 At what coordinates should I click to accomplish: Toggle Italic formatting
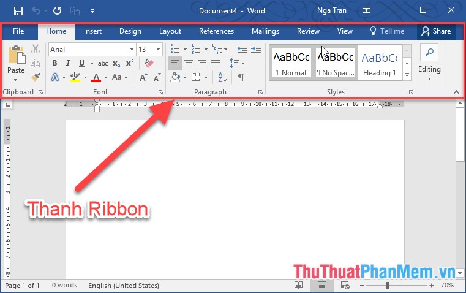68,63
